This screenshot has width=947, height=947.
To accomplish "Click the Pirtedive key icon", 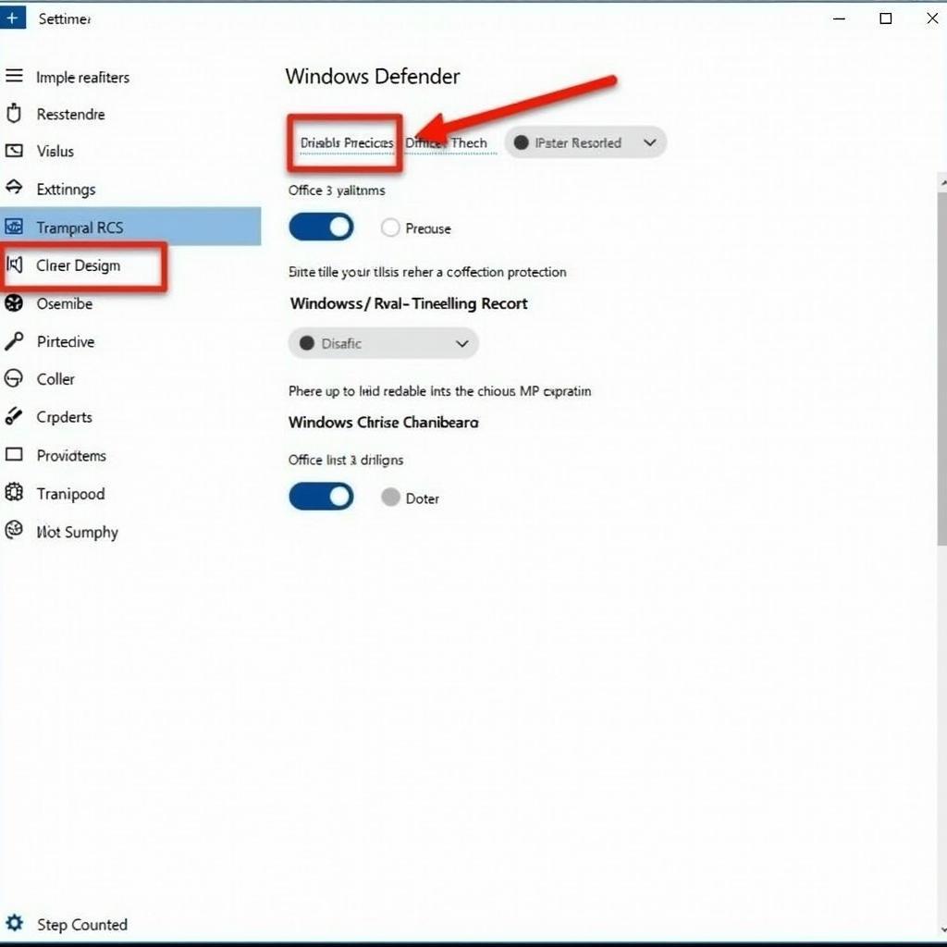I will point(13,341).
